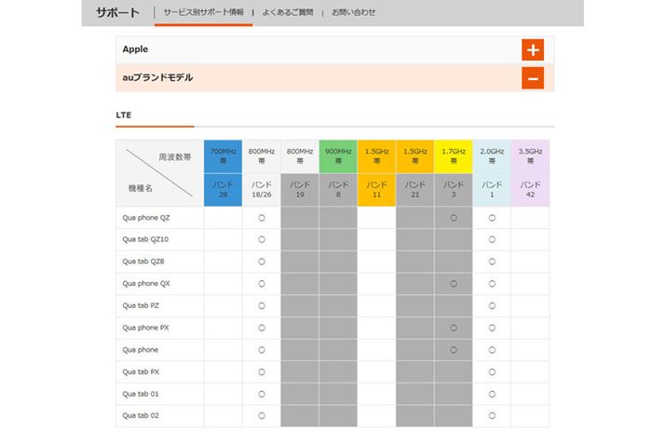Expand the Apple section plus icon
This screenshot has height=444, width=666.
pyautogui.click(x=532, y=50)
